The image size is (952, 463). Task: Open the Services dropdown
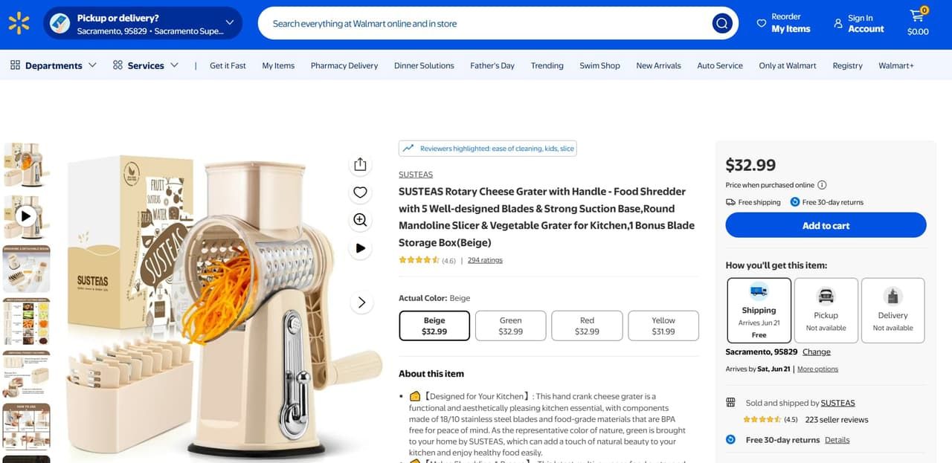pyautogui.click(x=146, y=65)
